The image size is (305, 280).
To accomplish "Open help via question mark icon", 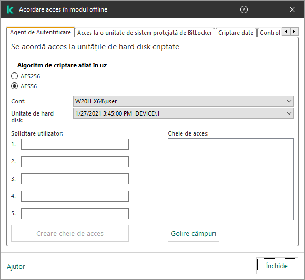I will click(244, 9).
